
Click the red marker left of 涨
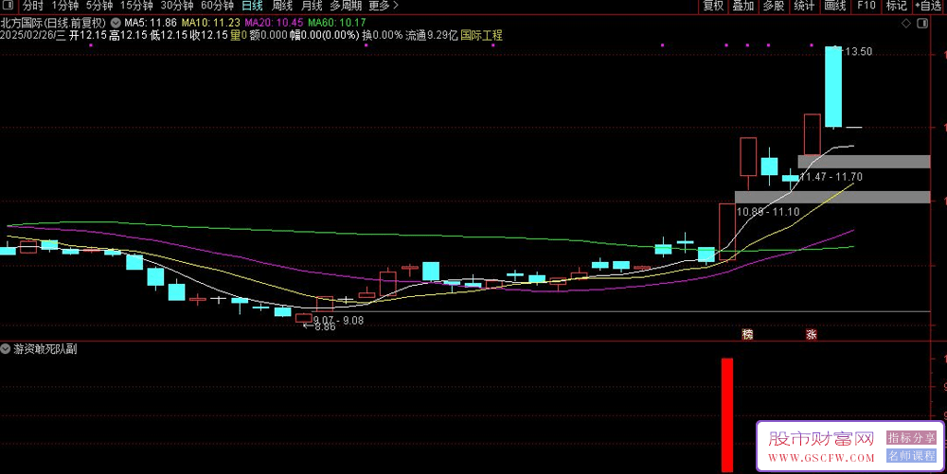pyautogui.click(x=748, y=334)
